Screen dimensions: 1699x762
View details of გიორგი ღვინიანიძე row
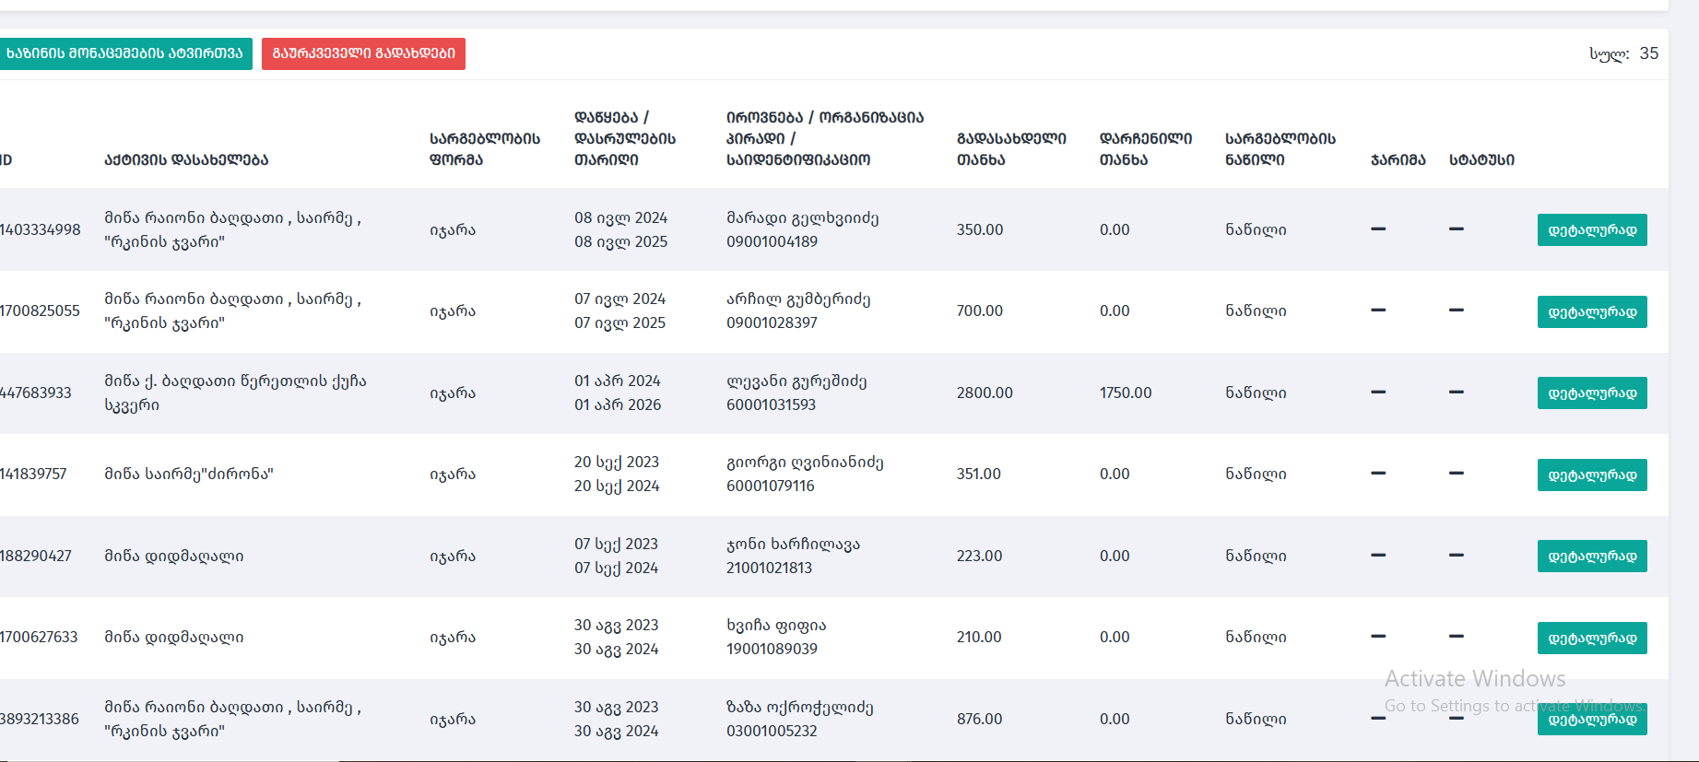[1591, 475]
